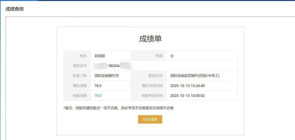Click the 成绩查询 page heading

(x=14, y=9)
